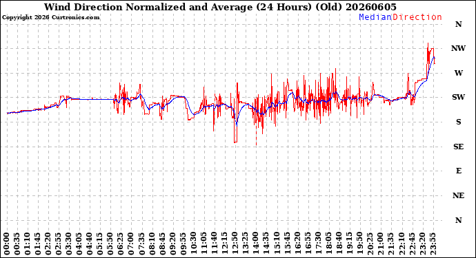Click the 00:00 time axis label
Image resolution: width=476 pixels, height=258 pixels.
(x=7, y=244)
